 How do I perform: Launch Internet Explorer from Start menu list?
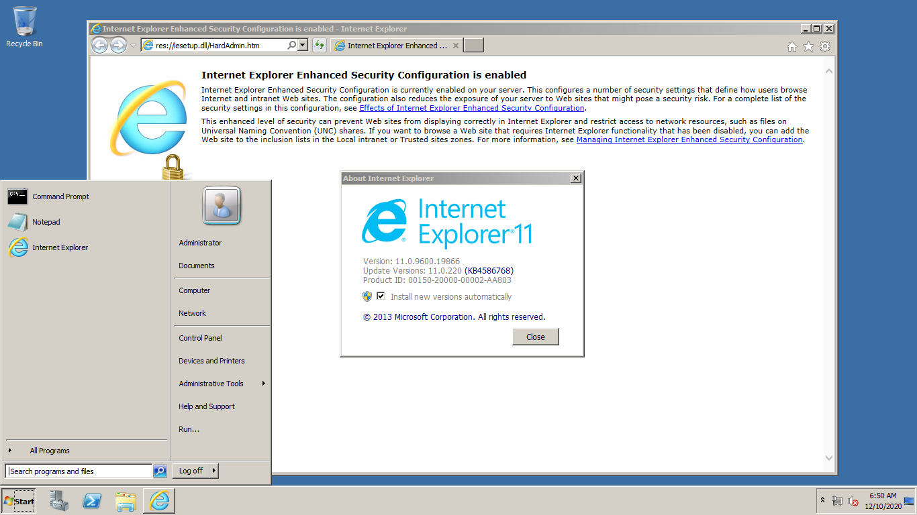click(x=86, y=247)
